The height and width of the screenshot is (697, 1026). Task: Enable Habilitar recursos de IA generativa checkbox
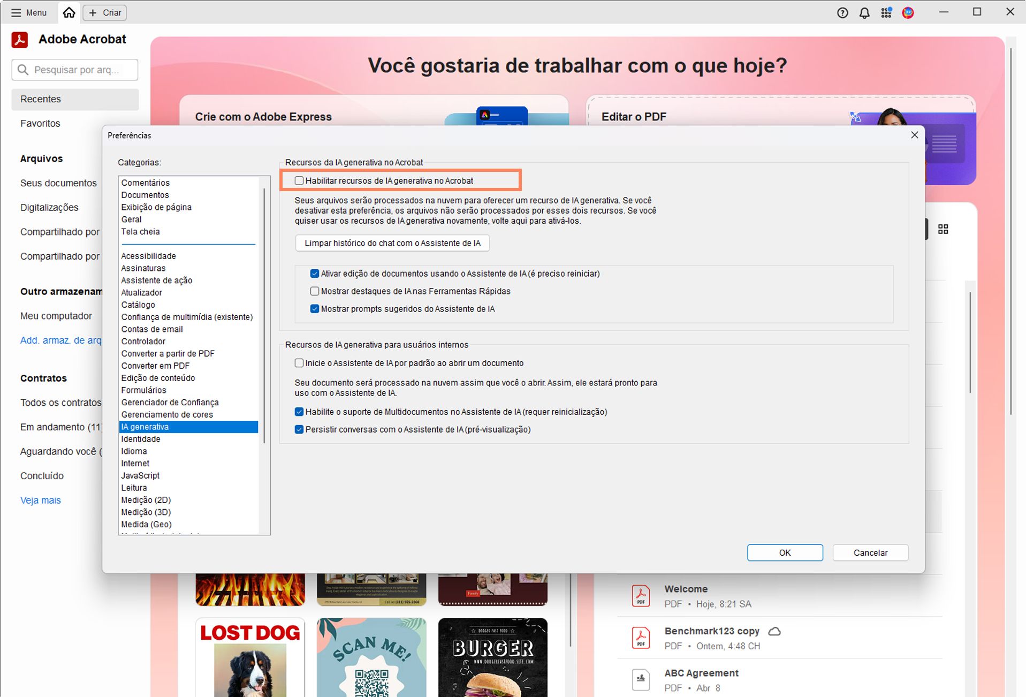tap(299, 181)
